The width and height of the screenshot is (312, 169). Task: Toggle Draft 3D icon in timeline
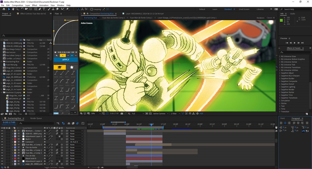63,123
